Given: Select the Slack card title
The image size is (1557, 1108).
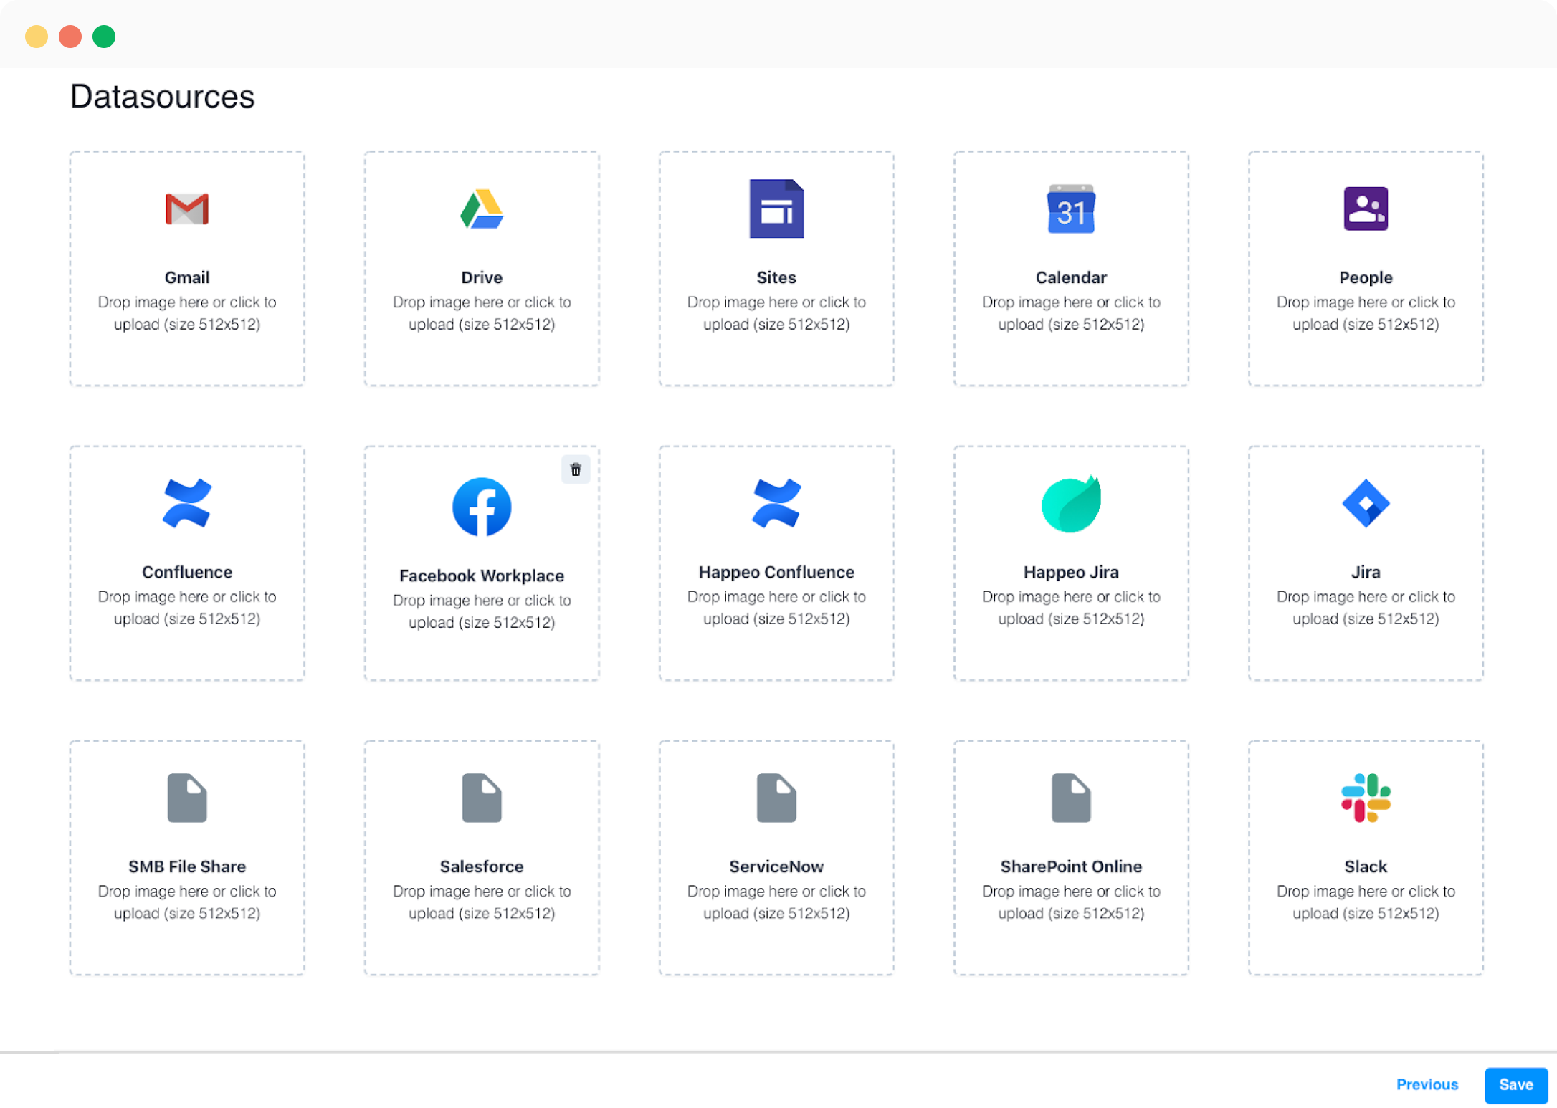Looking at the screenshot, I should (x=1366, y=866).
